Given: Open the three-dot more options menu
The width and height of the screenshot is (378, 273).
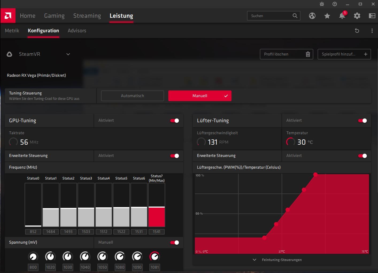Looking at the screenshot, I should point(372,31).
